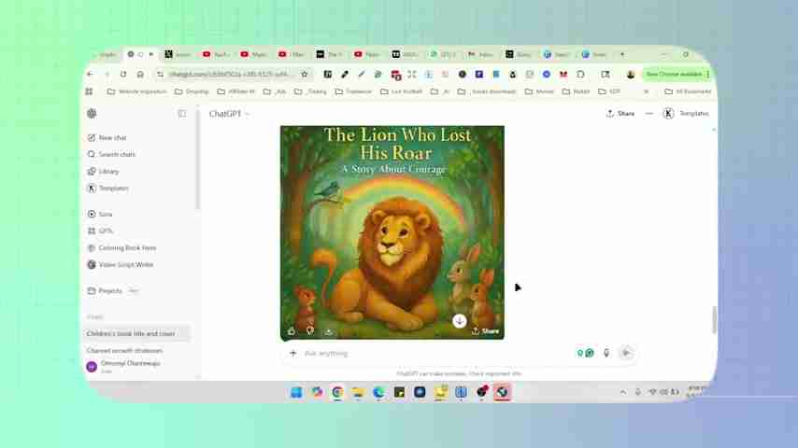Open the GPTs page
The height and width of the screenshot is (448, 798).
[100, 231]
